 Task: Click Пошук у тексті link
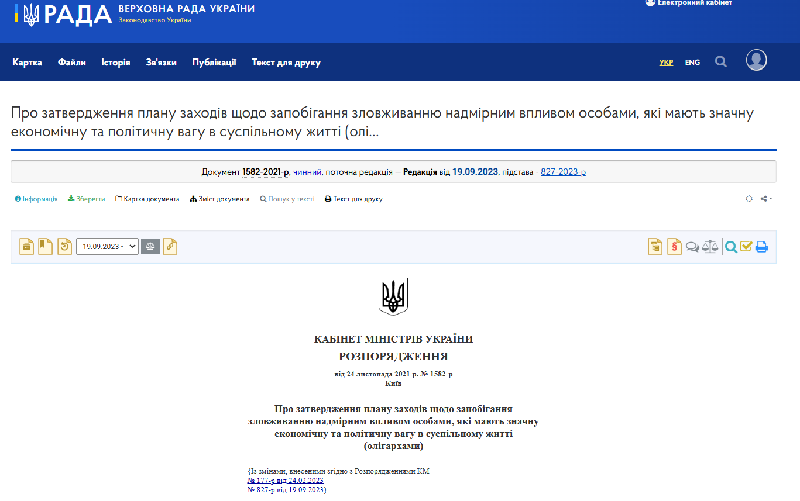coord(287,199)
